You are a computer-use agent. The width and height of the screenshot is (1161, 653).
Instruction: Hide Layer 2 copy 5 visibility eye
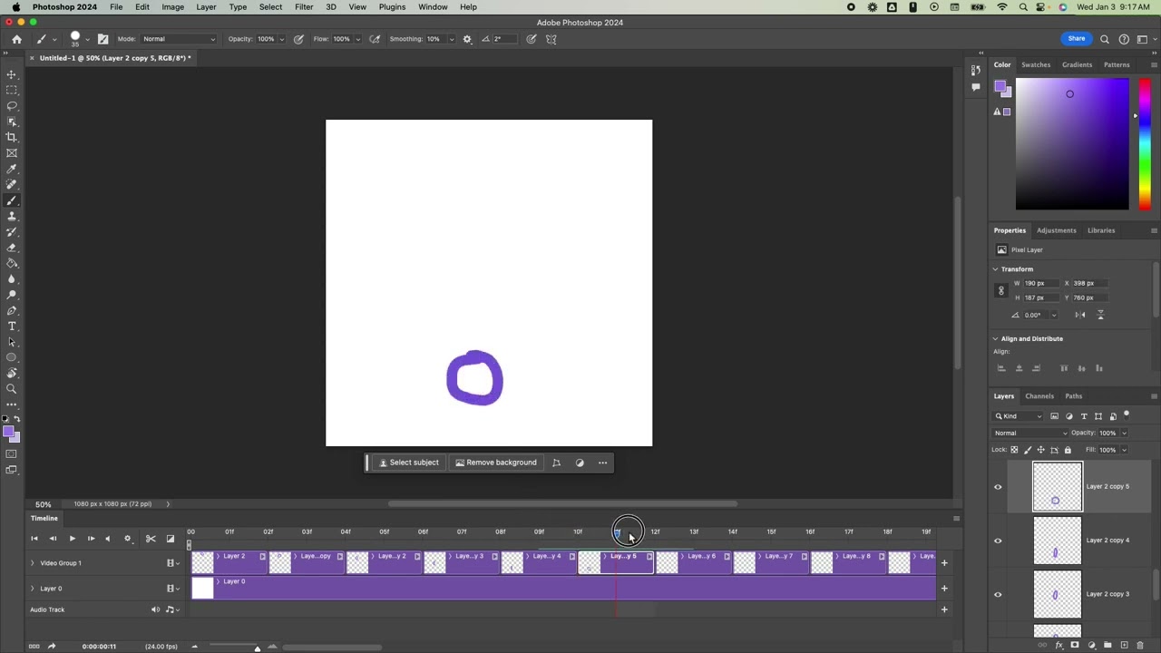[x=998, y=487]
